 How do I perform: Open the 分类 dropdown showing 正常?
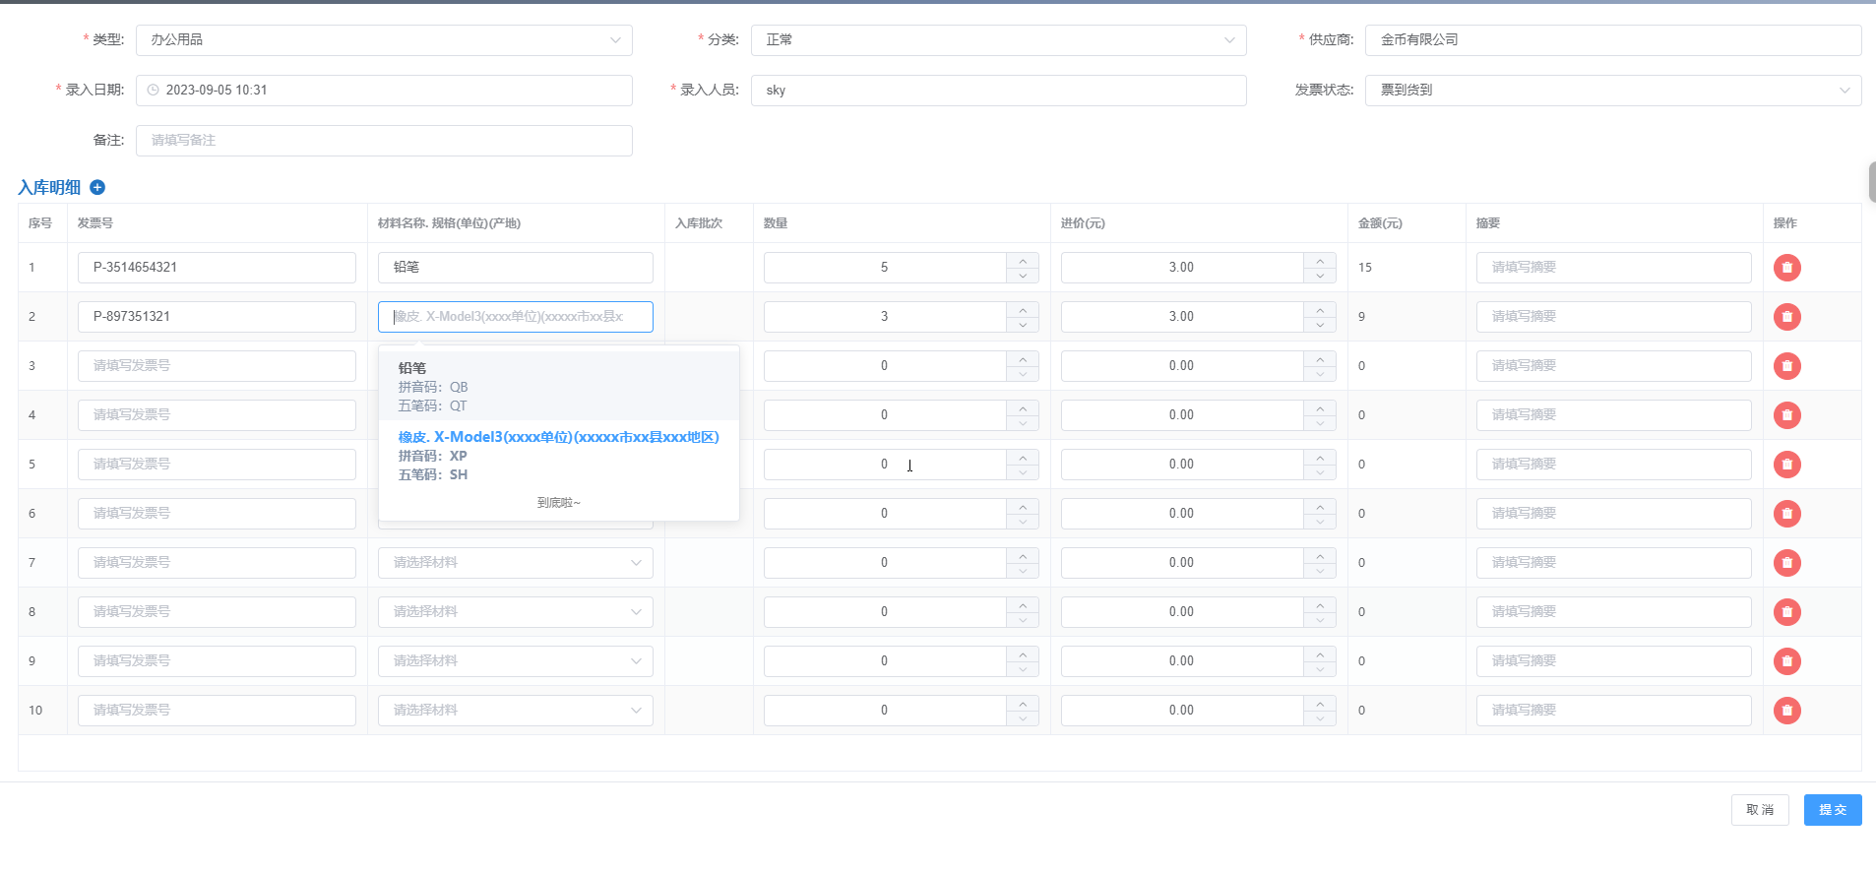(998, 40)
